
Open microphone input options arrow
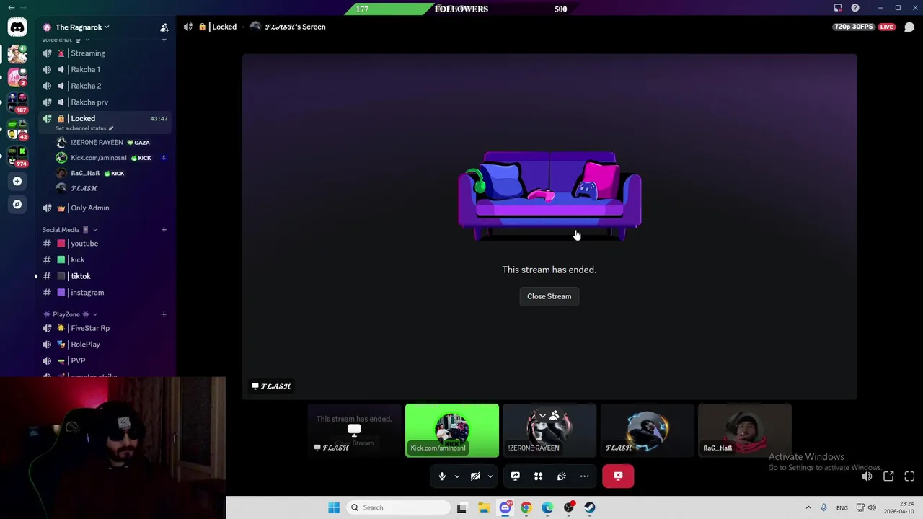(456, 476)
